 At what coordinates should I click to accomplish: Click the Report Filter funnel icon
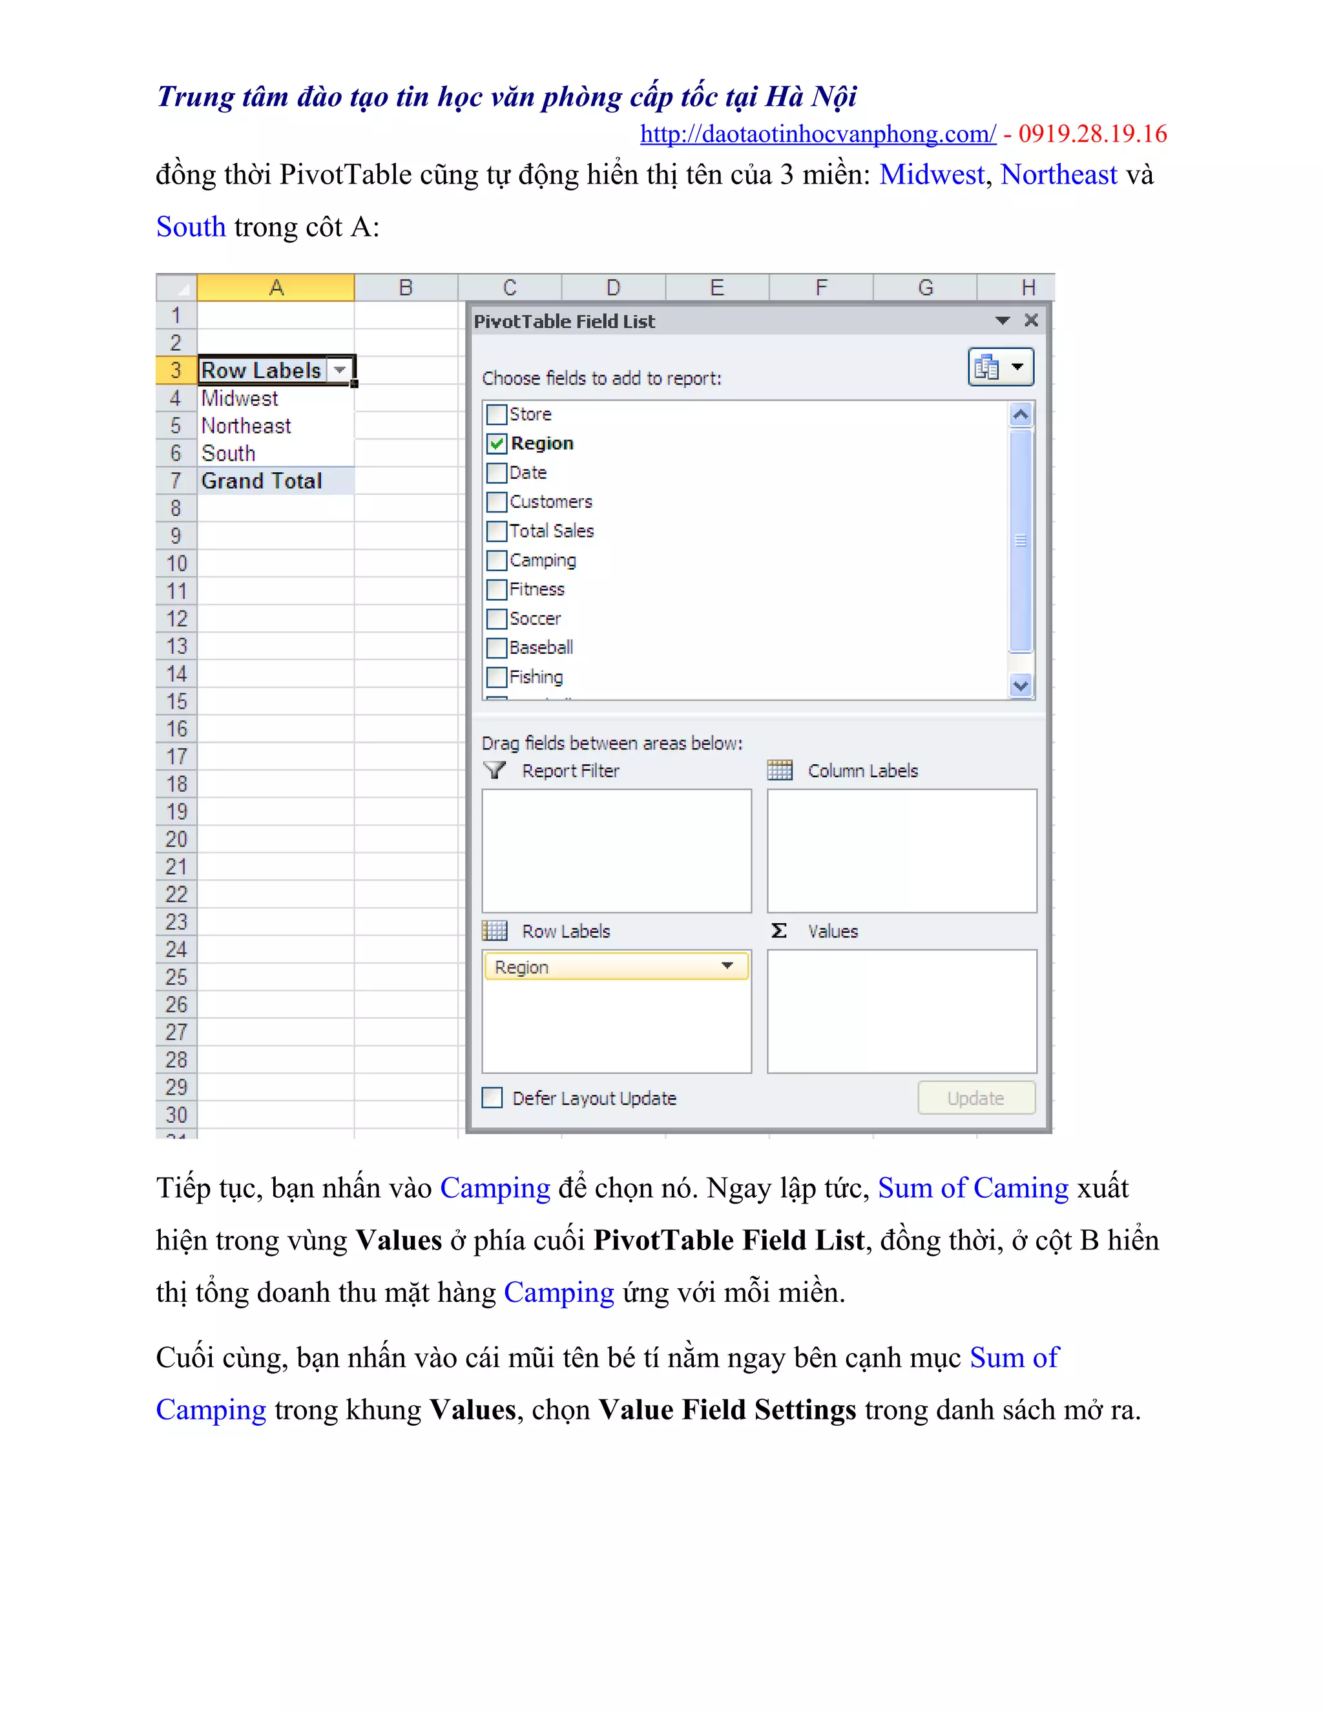(495, 771)
